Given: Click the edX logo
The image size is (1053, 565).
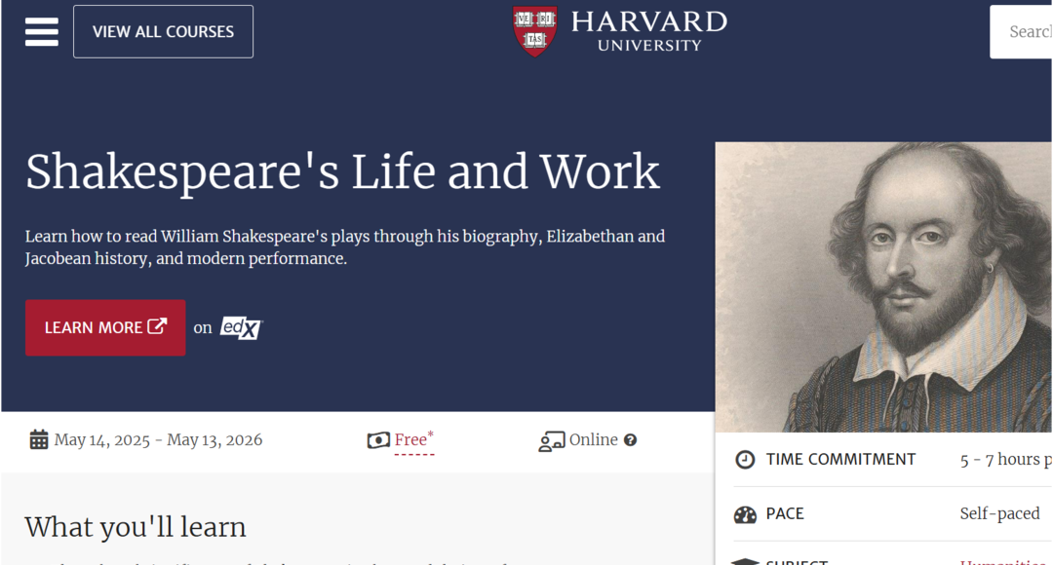Looking at the screenshot, I should pyautogui.click(x=241, y=328).
